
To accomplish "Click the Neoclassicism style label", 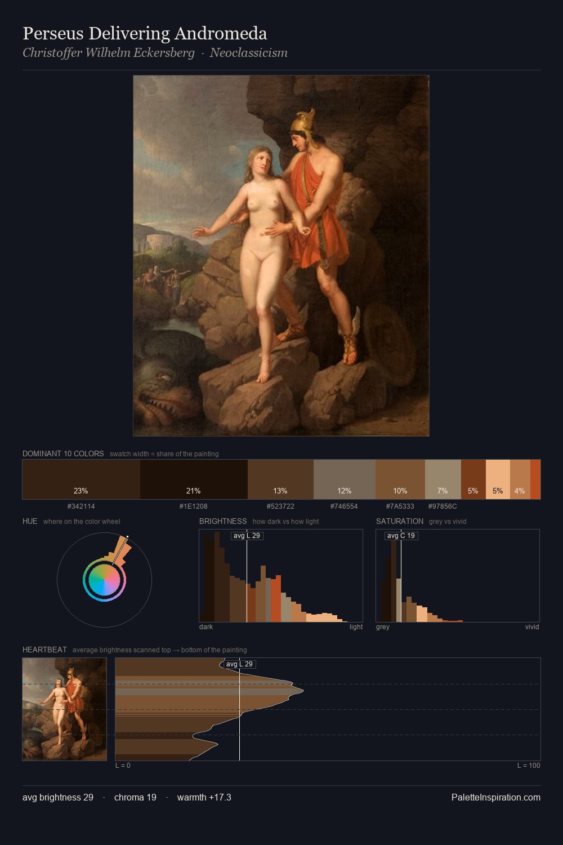I will pos(249,53).
